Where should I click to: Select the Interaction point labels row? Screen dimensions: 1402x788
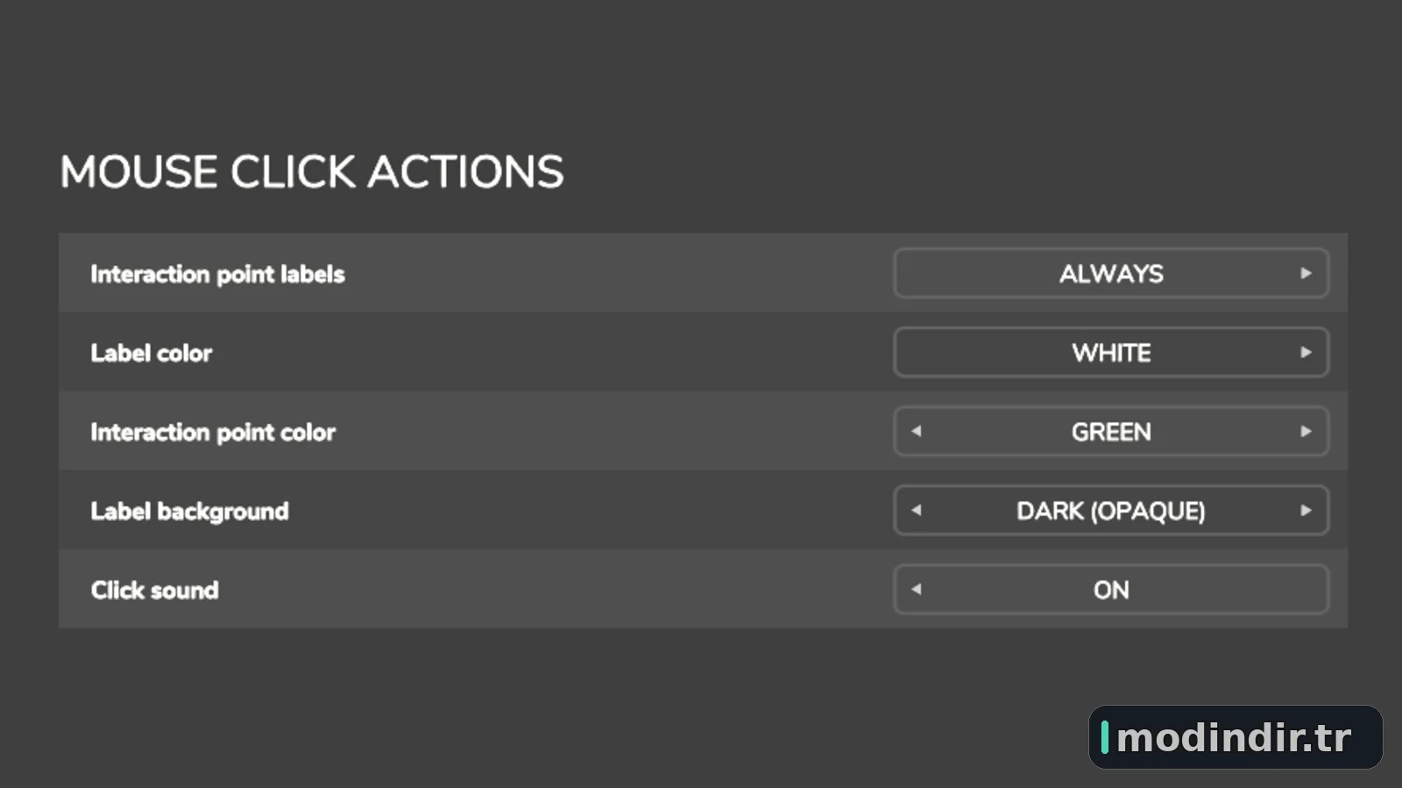coord(703,273)
